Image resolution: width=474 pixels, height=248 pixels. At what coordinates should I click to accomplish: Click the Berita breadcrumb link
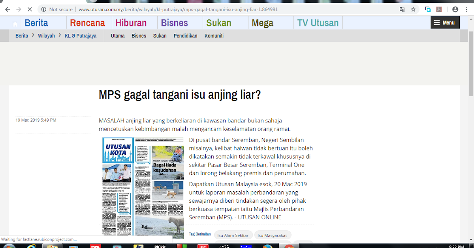(22, 36)
